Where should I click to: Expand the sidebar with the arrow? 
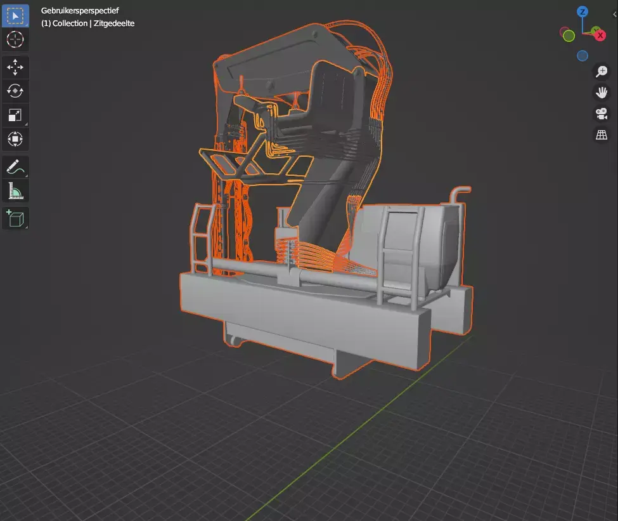point(614,14)
